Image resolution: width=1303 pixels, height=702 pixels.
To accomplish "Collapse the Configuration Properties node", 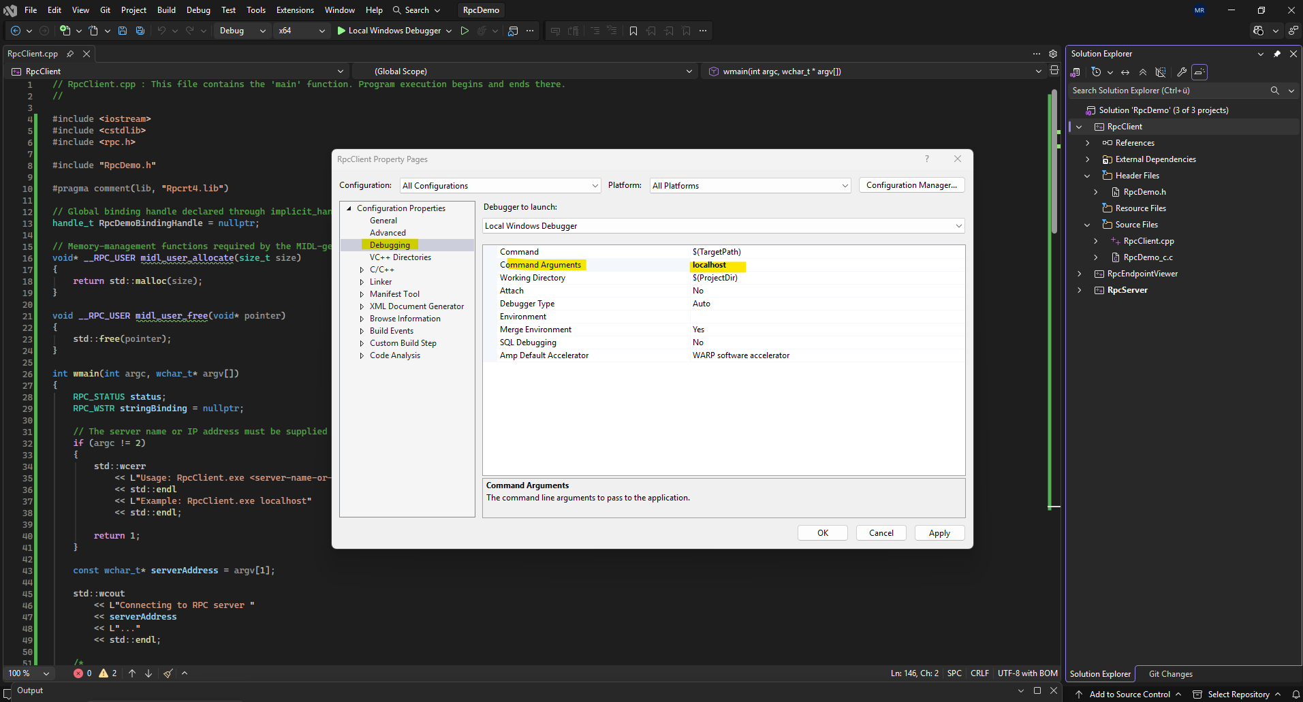I will pos(349,208).
